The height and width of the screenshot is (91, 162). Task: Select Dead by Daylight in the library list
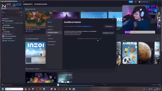[9, 21]
